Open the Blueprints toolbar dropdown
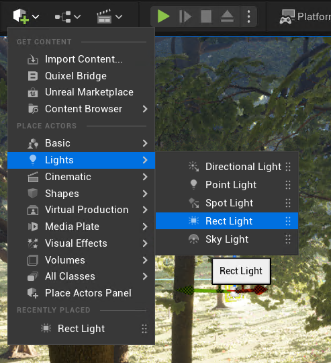This screenshot has width=331, height=363. [68, 17]
